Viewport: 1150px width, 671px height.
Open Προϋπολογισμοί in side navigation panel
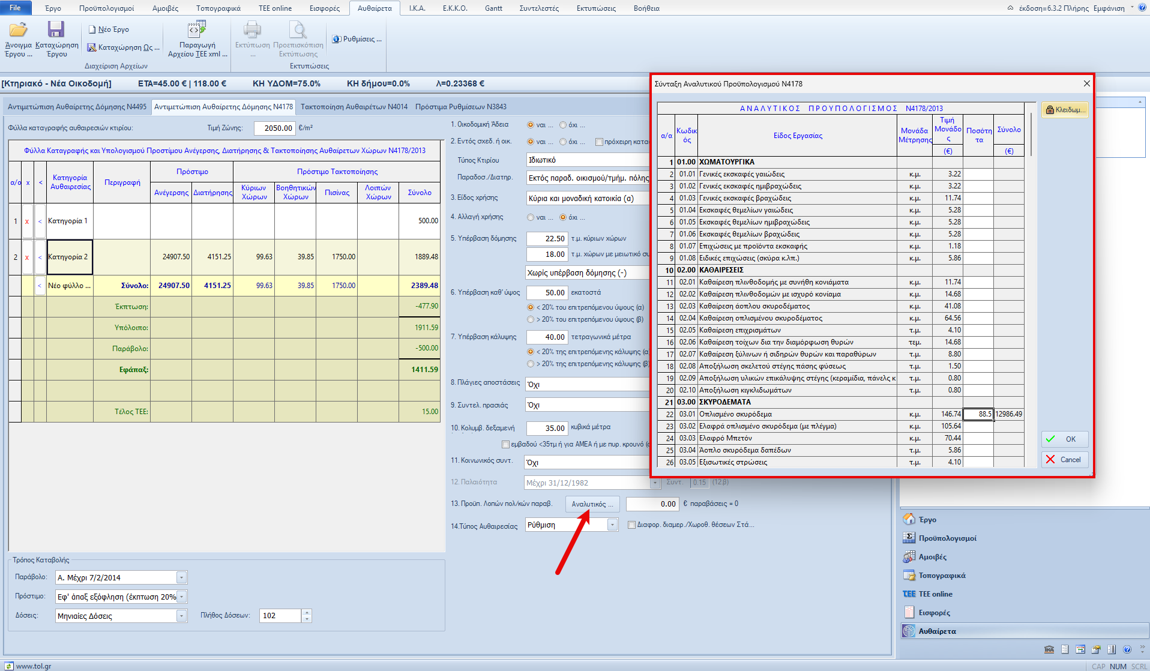point(947,538)
